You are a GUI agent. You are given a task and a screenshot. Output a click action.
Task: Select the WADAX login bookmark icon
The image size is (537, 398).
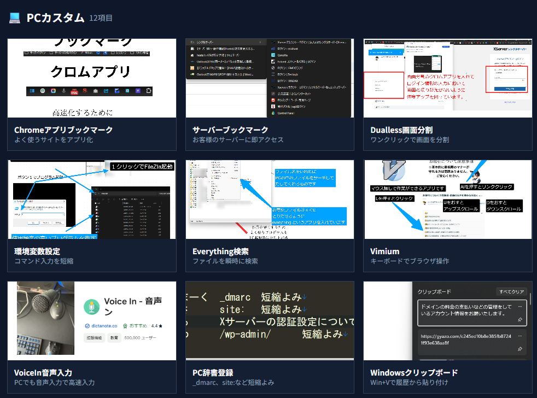point(272,81)
